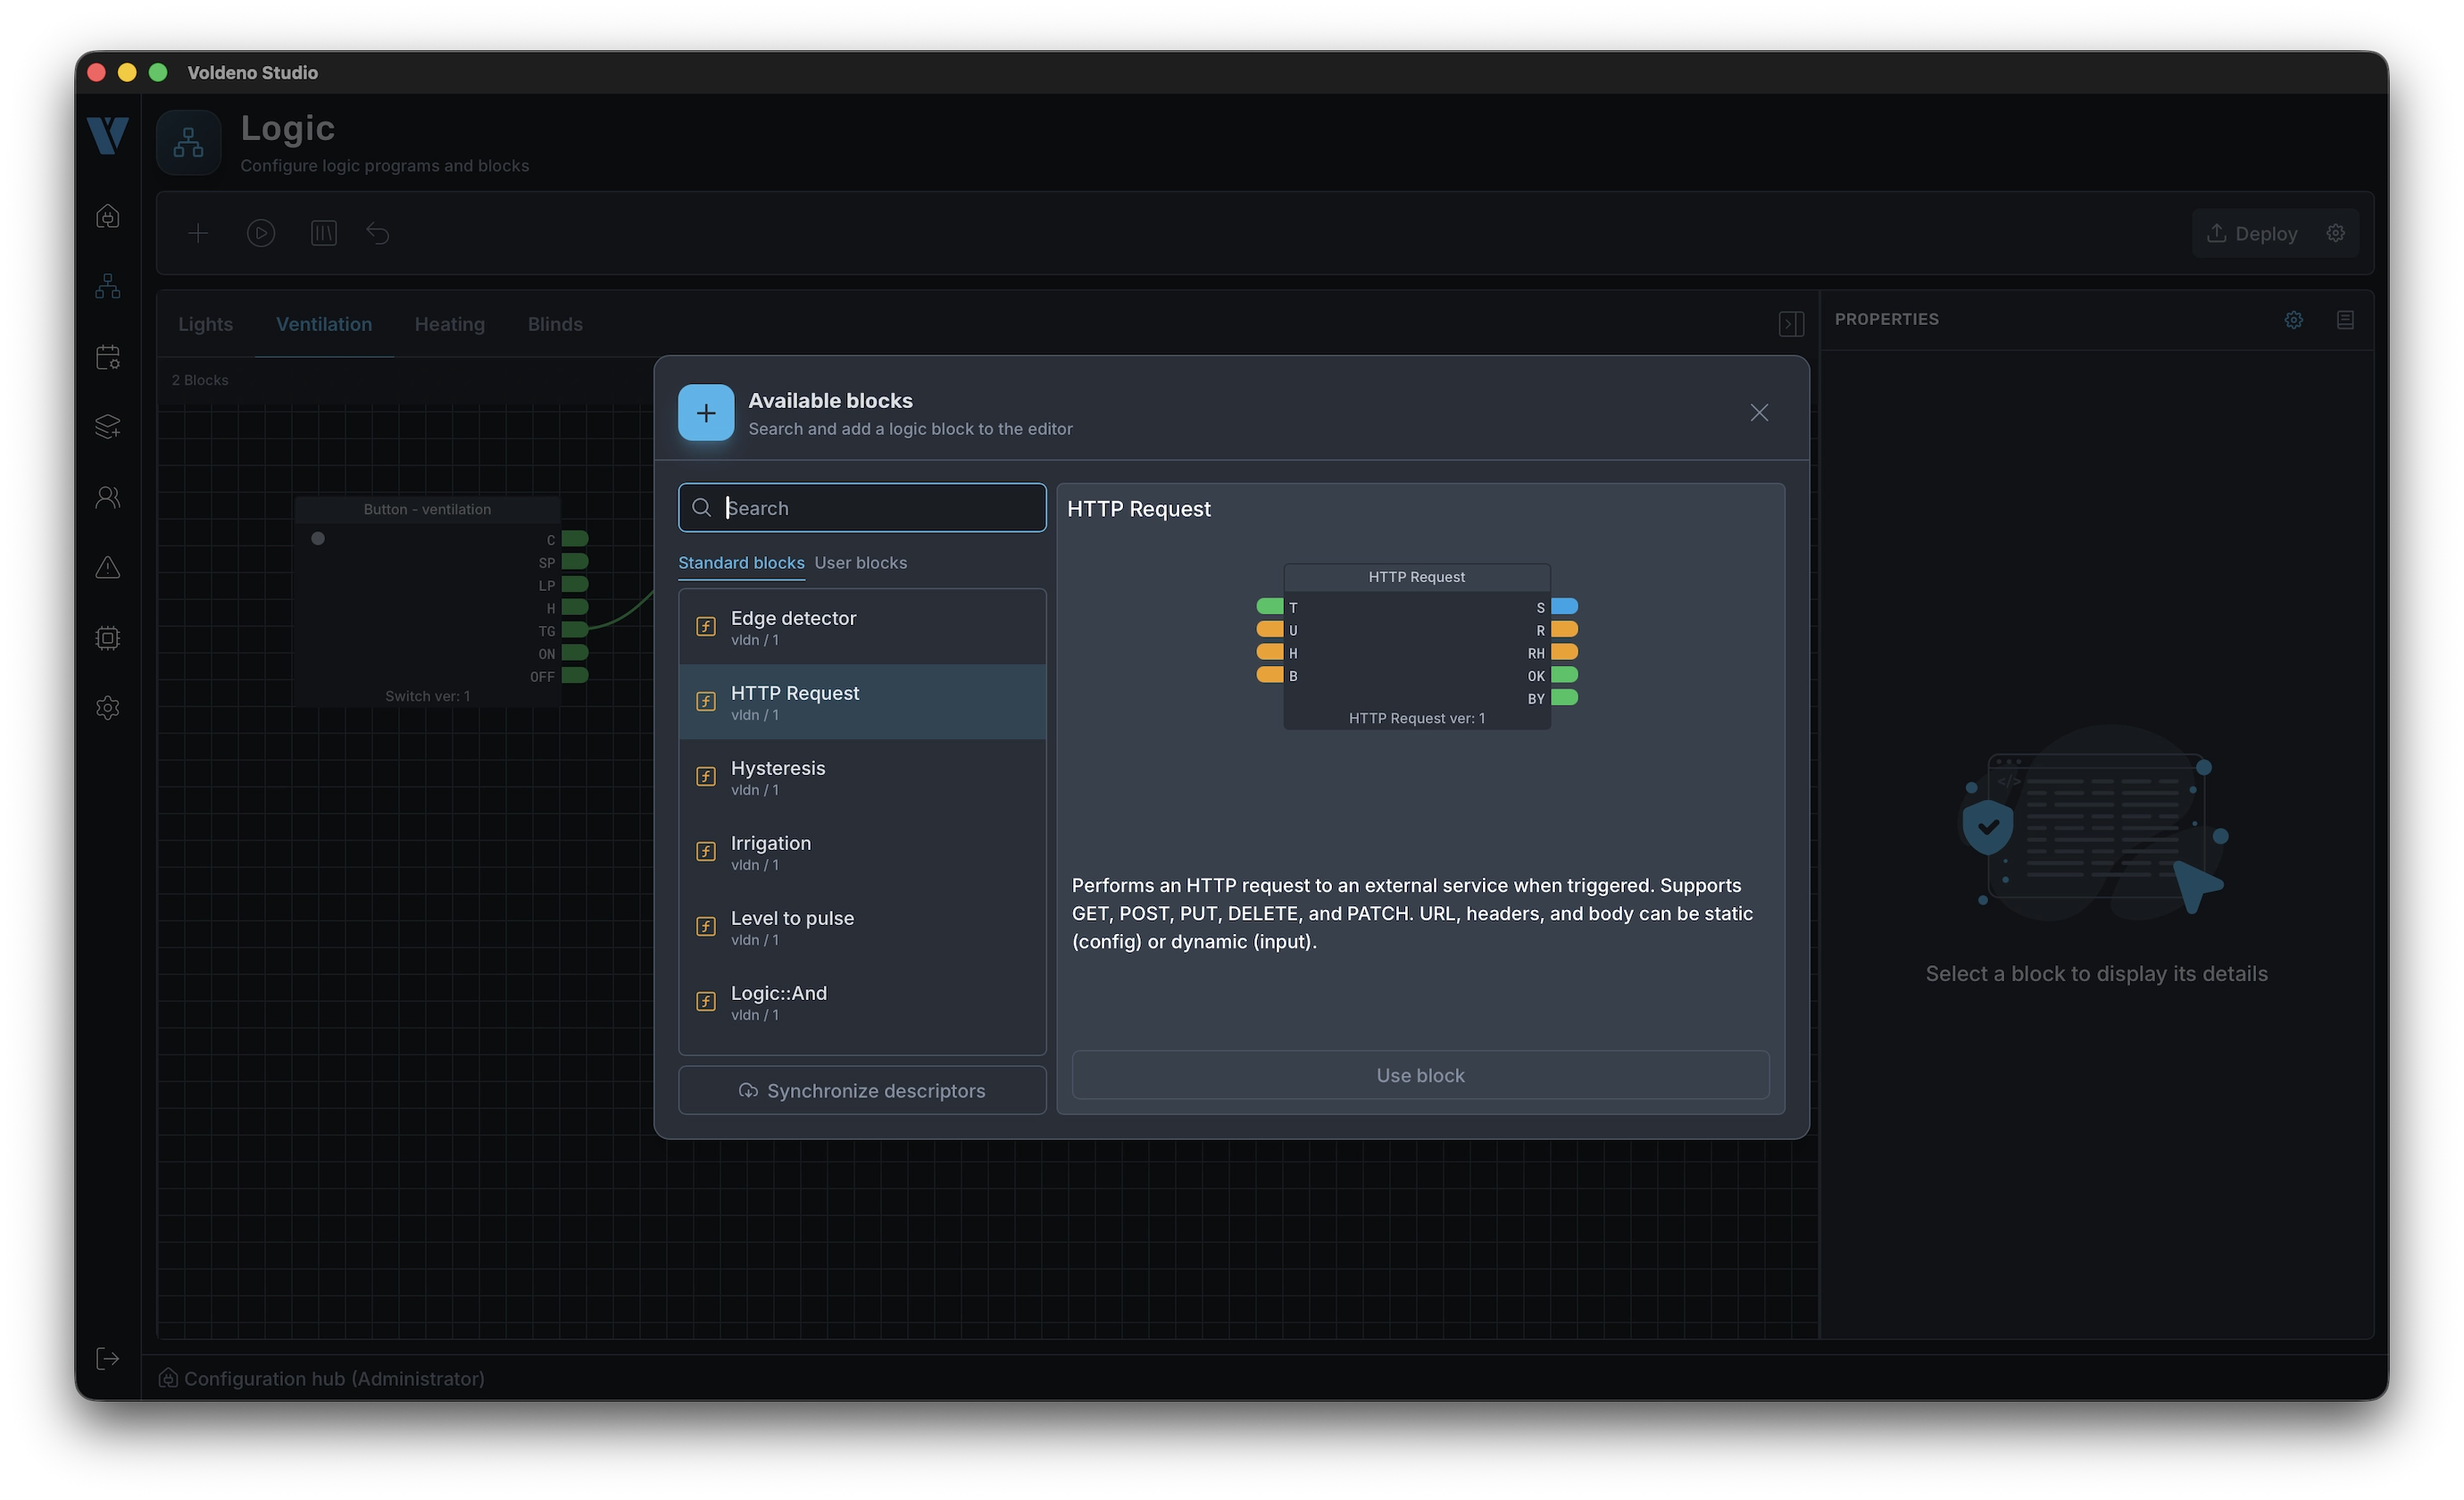Open the properties gear settings icon
This screenshot has height=1500, width=2464.
(2293, 320)
